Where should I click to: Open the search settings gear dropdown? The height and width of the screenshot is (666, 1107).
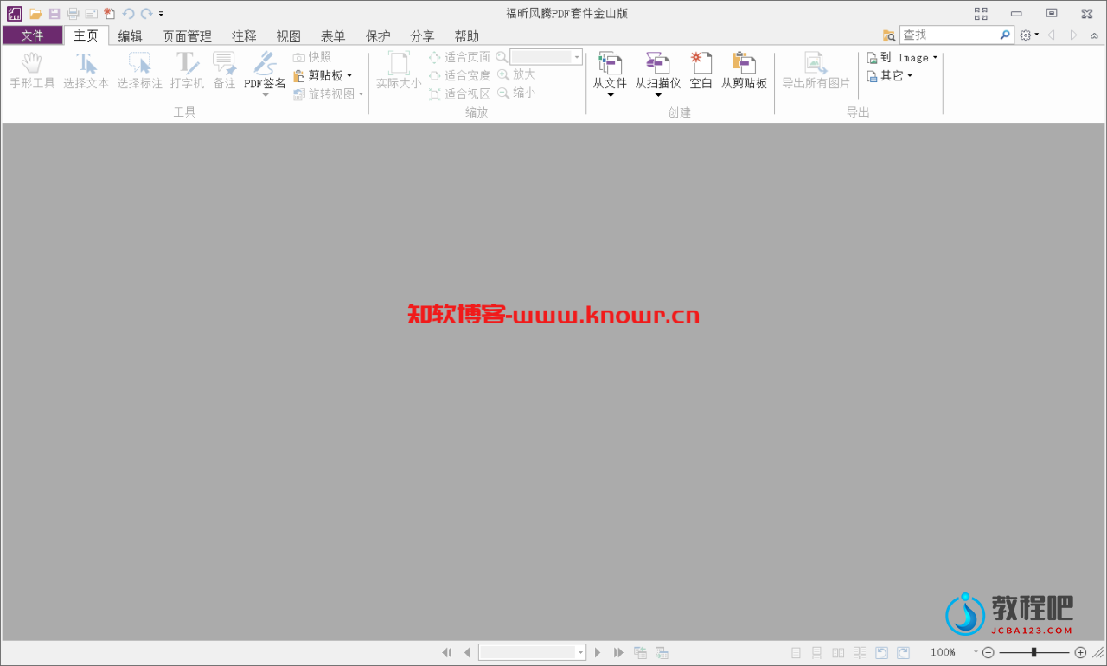pos(1028,35)
